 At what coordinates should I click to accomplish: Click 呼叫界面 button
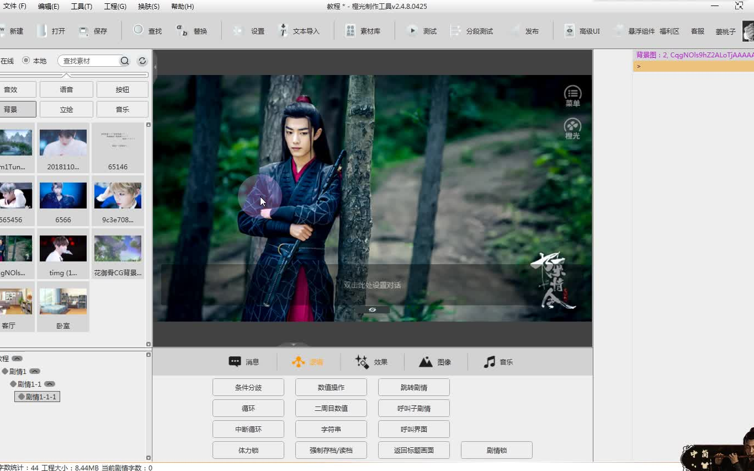(x=414, y=429)
